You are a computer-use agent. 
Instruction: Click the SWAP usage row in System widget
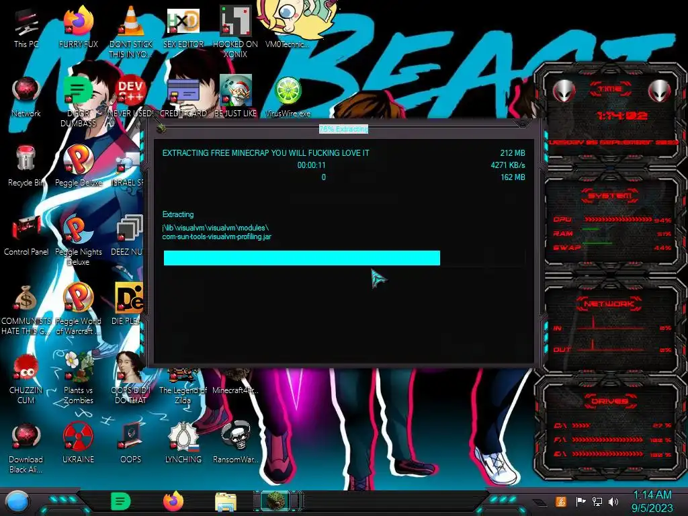(x=612, y=247)
